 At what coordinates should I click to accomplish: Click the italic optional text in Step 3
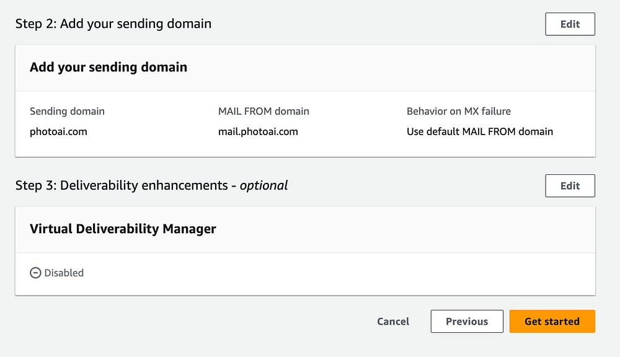[x=263, y=185]
